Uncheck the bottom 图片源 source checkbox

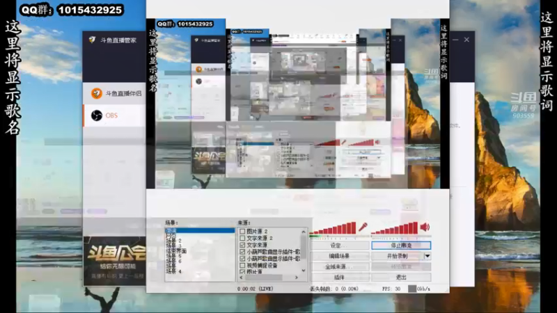coord(242,272)
